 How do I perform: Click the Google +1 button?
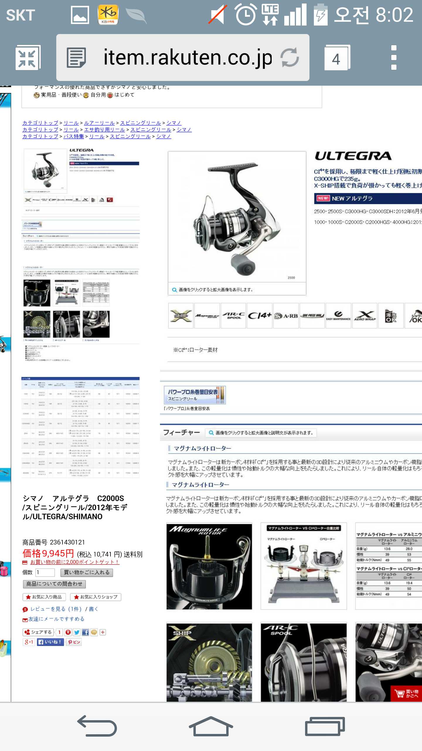(x=29, y=642)
